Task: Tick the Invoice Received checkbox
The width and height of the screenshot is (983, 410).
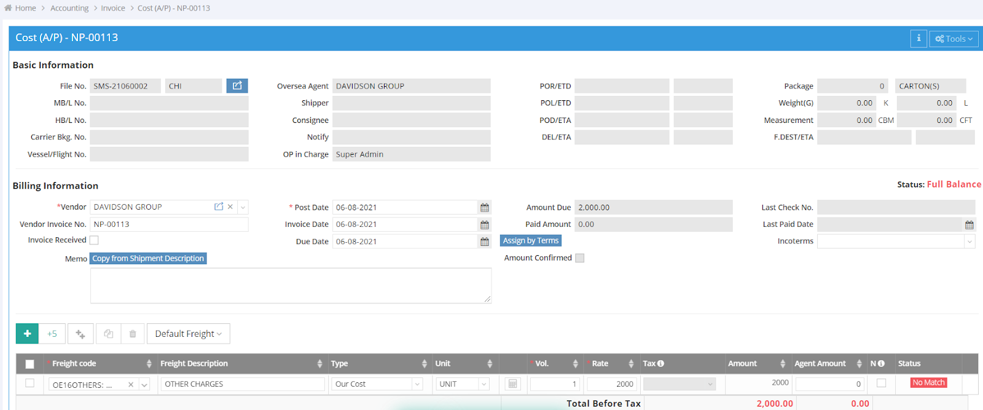Action: pyautogui.click(x=94, y=240)
